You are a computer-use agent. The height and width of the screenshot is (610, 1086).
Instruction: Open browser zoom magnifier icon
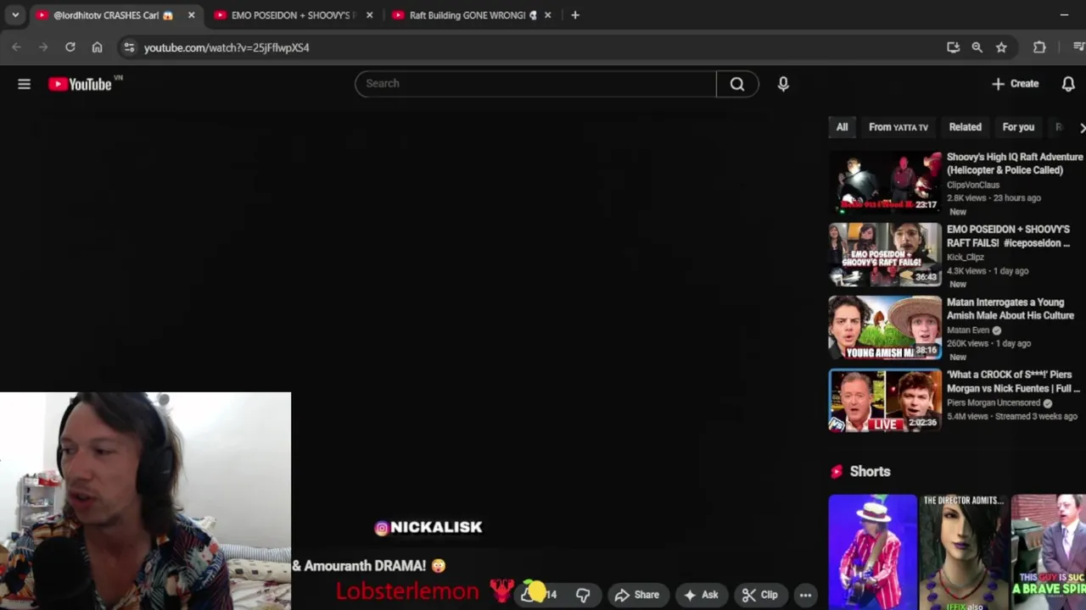tap(977, 47)
